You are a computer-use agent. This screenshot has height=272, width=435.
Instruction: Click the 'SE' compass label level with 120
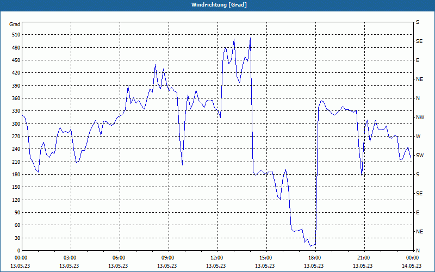coord(419,194)
